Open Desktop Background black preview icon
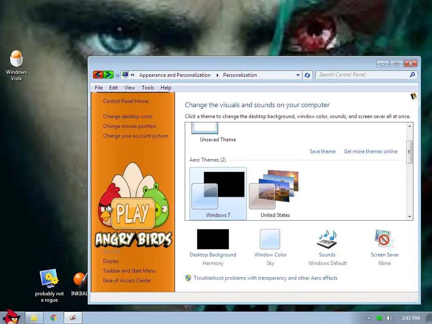The image size is (432, 324). pos(213,239)
